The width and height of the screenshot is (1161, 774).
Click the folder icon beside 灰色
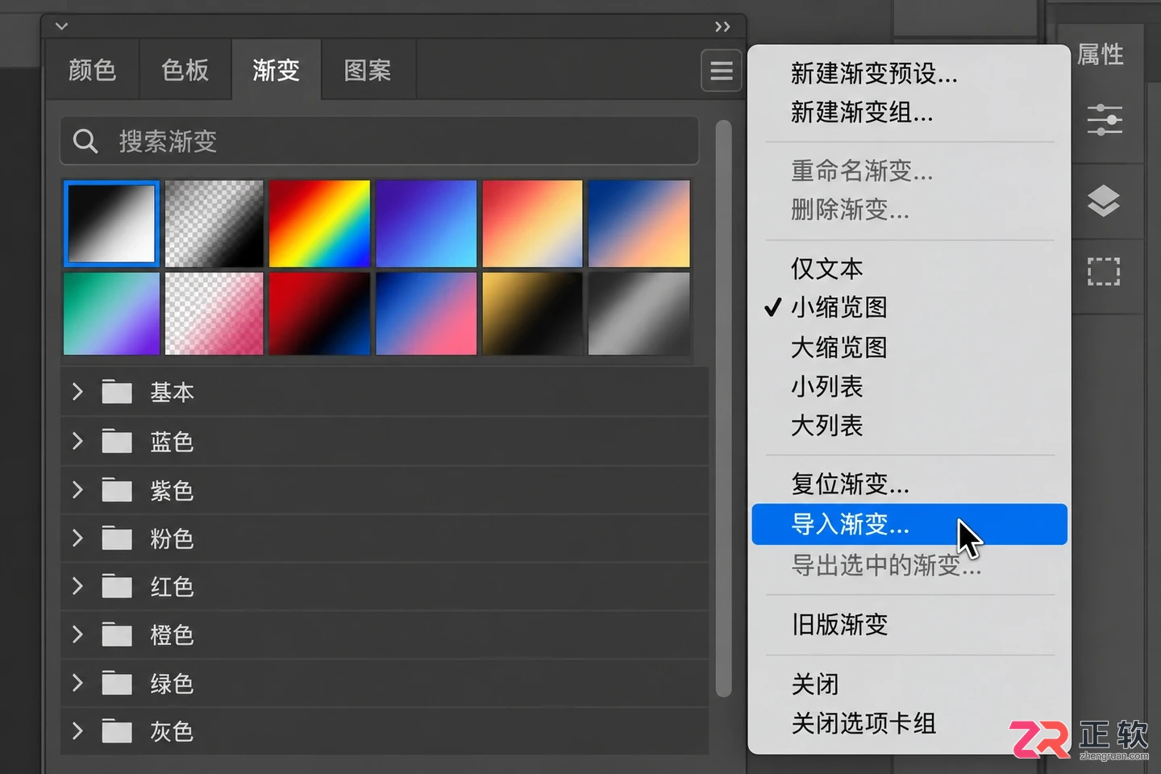(x=117, y=731)
